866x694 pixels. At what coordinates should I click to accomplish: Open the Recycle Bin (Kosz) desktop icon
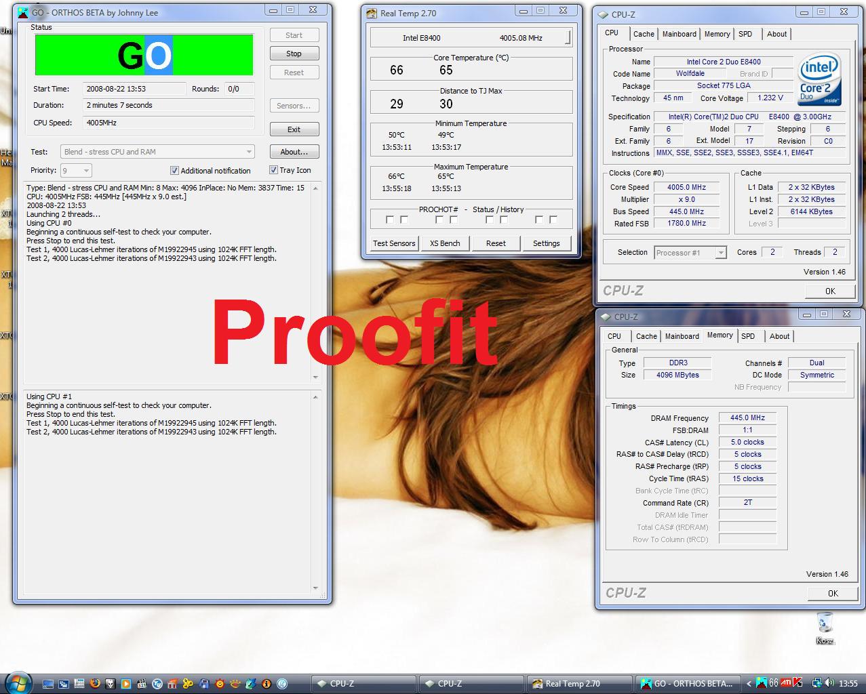825,623
